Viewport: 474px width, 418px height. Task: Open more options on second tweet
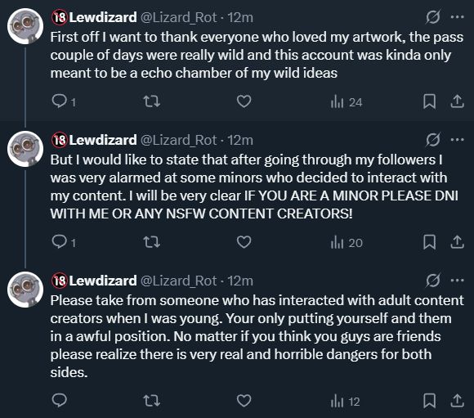(x=457, y=140)
